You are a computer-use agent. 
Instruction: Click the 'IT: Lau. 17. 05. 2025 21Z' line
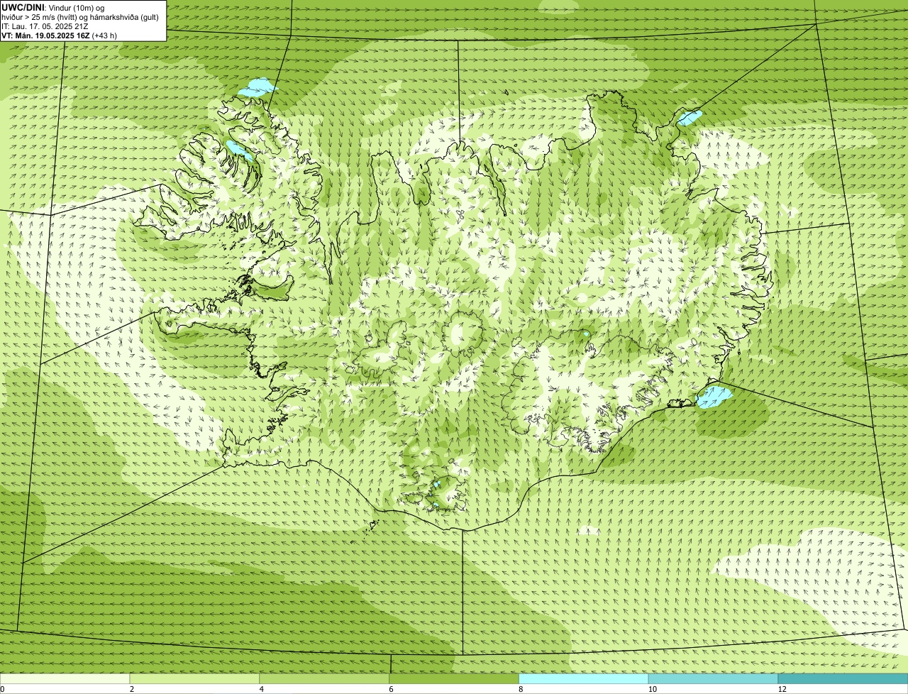pyautogui.click(x=45, y=26)
